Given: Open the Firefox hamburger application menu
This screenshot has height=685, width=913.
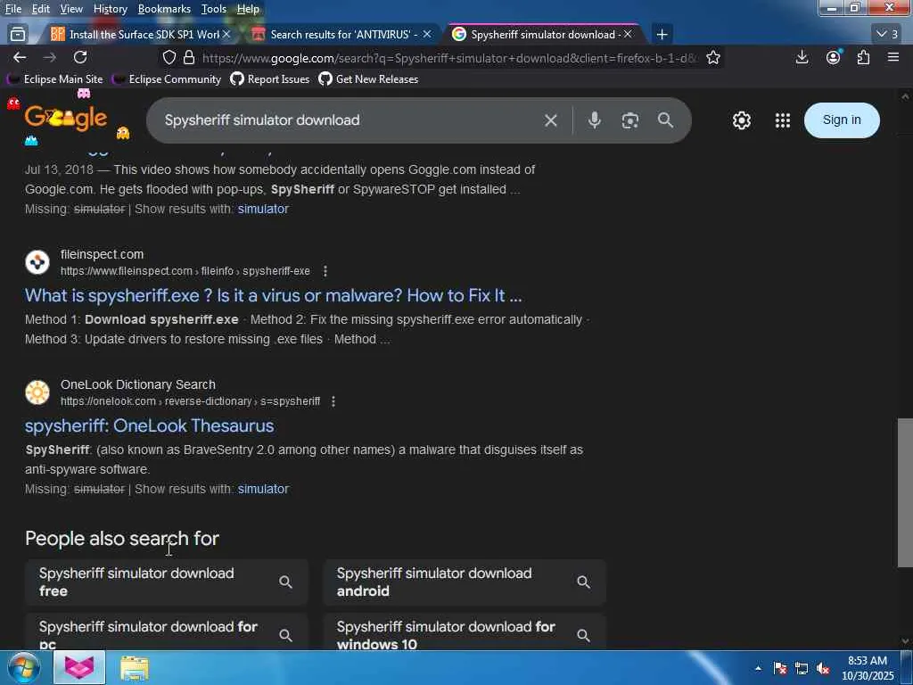Looking at the screenshot, I should 893,57.
